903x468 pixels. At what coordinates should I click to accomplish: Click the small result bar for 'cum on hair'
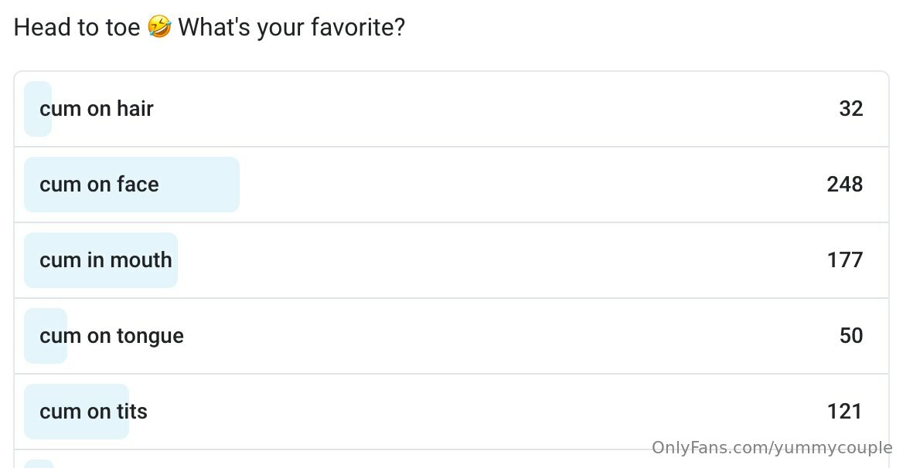pos(38,109)
